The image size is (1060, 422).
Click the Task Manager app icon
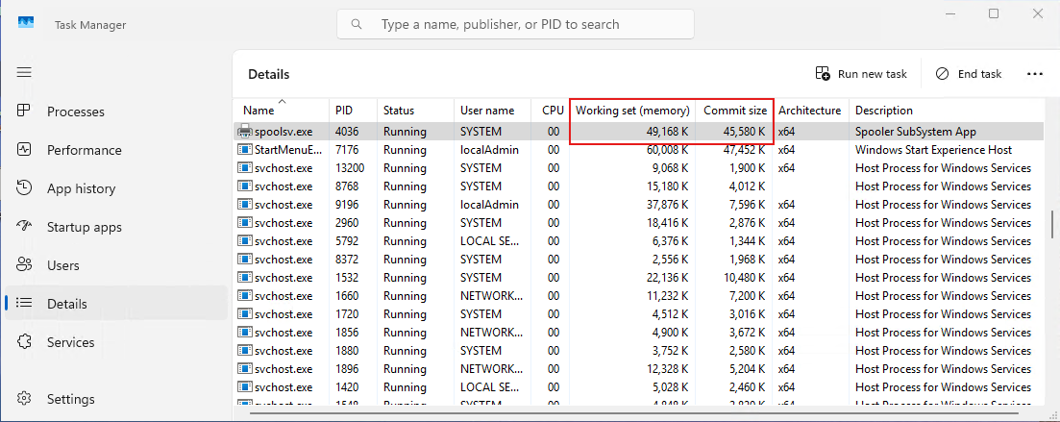click(x=25, y=24)
